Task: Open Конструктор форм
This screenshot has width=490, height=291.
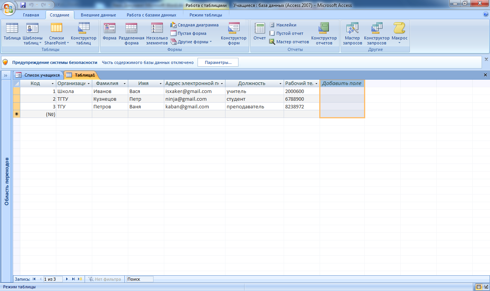Action: 234,33
